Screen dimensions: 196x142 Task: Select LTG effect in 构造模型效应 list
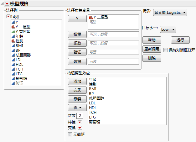click(x=127, y=117)
